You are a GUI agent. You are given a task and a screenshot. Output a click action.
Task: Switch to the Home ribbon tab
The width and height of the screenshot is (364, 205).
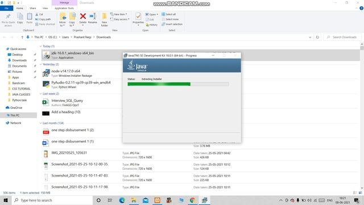point(20,8)
